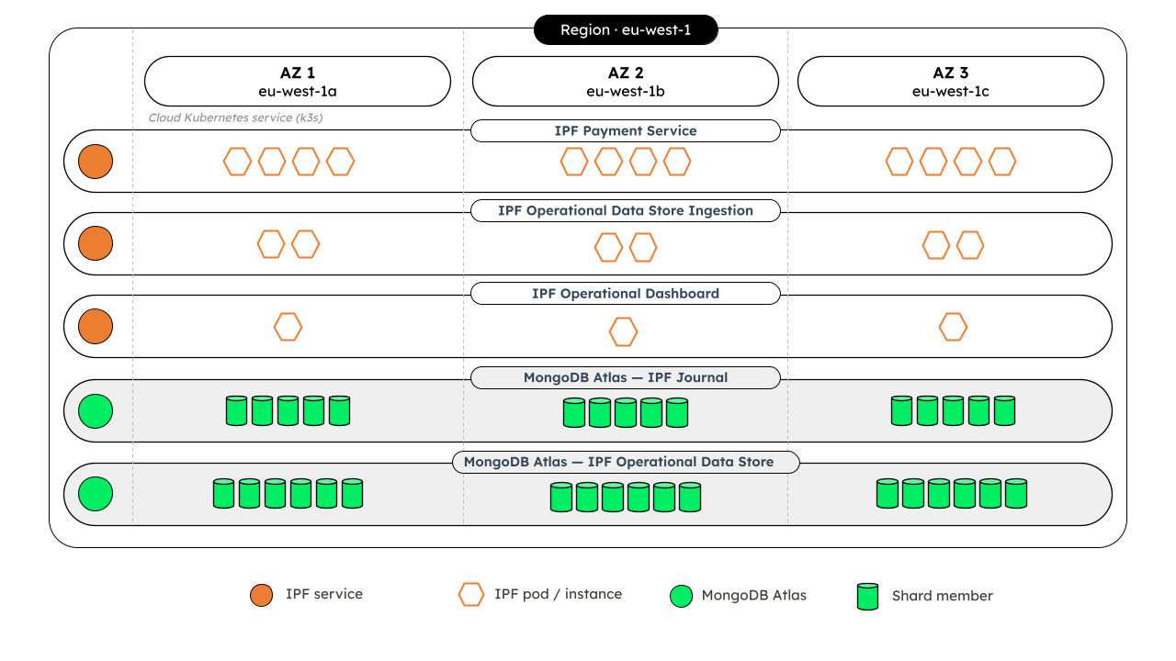The image size is (1176, 661).
Task: Click MongoDB Atlas — IPF Operational Data Store title
Action: click(626, 462)
